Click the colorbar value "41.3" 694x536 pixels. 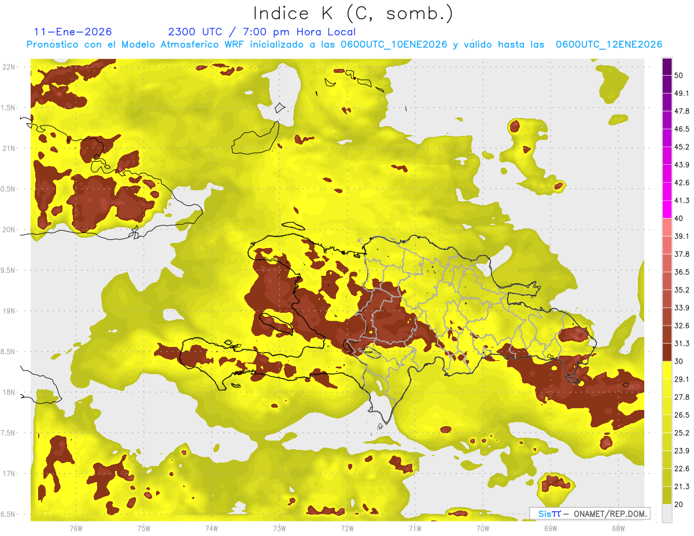[682, 201]
